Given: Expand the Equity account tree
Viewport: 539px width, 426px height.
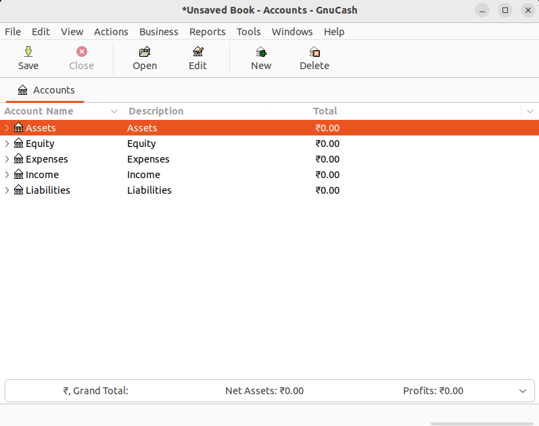Looking at the screenshot, I should tap(7, 144).
